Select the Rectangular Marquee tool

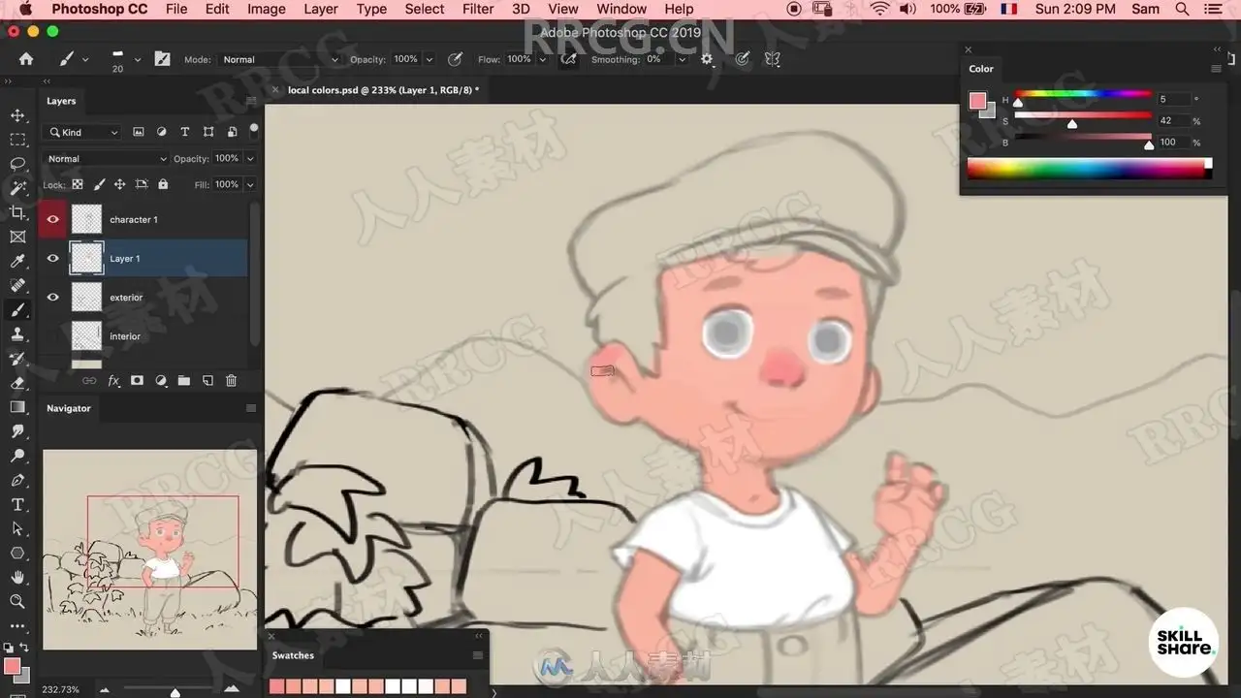pos(17,140)
